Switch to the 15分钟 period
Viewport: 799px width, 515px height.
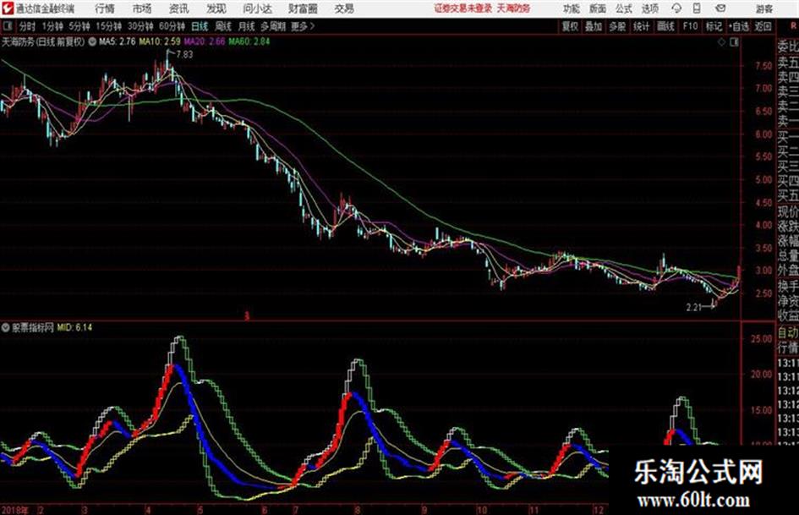click(108, 26)
